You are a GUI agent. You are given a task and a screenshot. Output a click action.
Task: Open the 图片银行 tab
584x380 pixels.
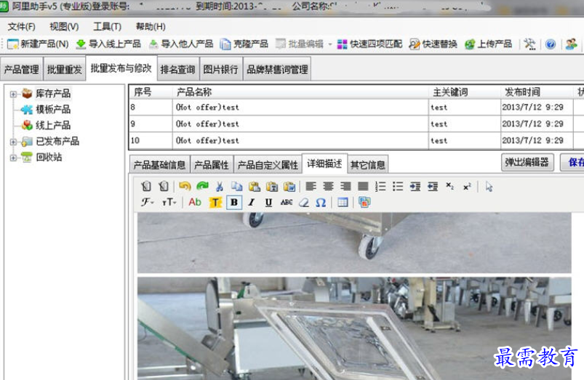[x=220, y=69]
